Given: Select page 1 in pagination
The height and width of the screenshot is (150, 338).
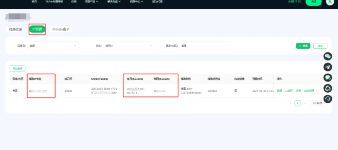Looking at the screenshot, I should (x=297, y=103).
